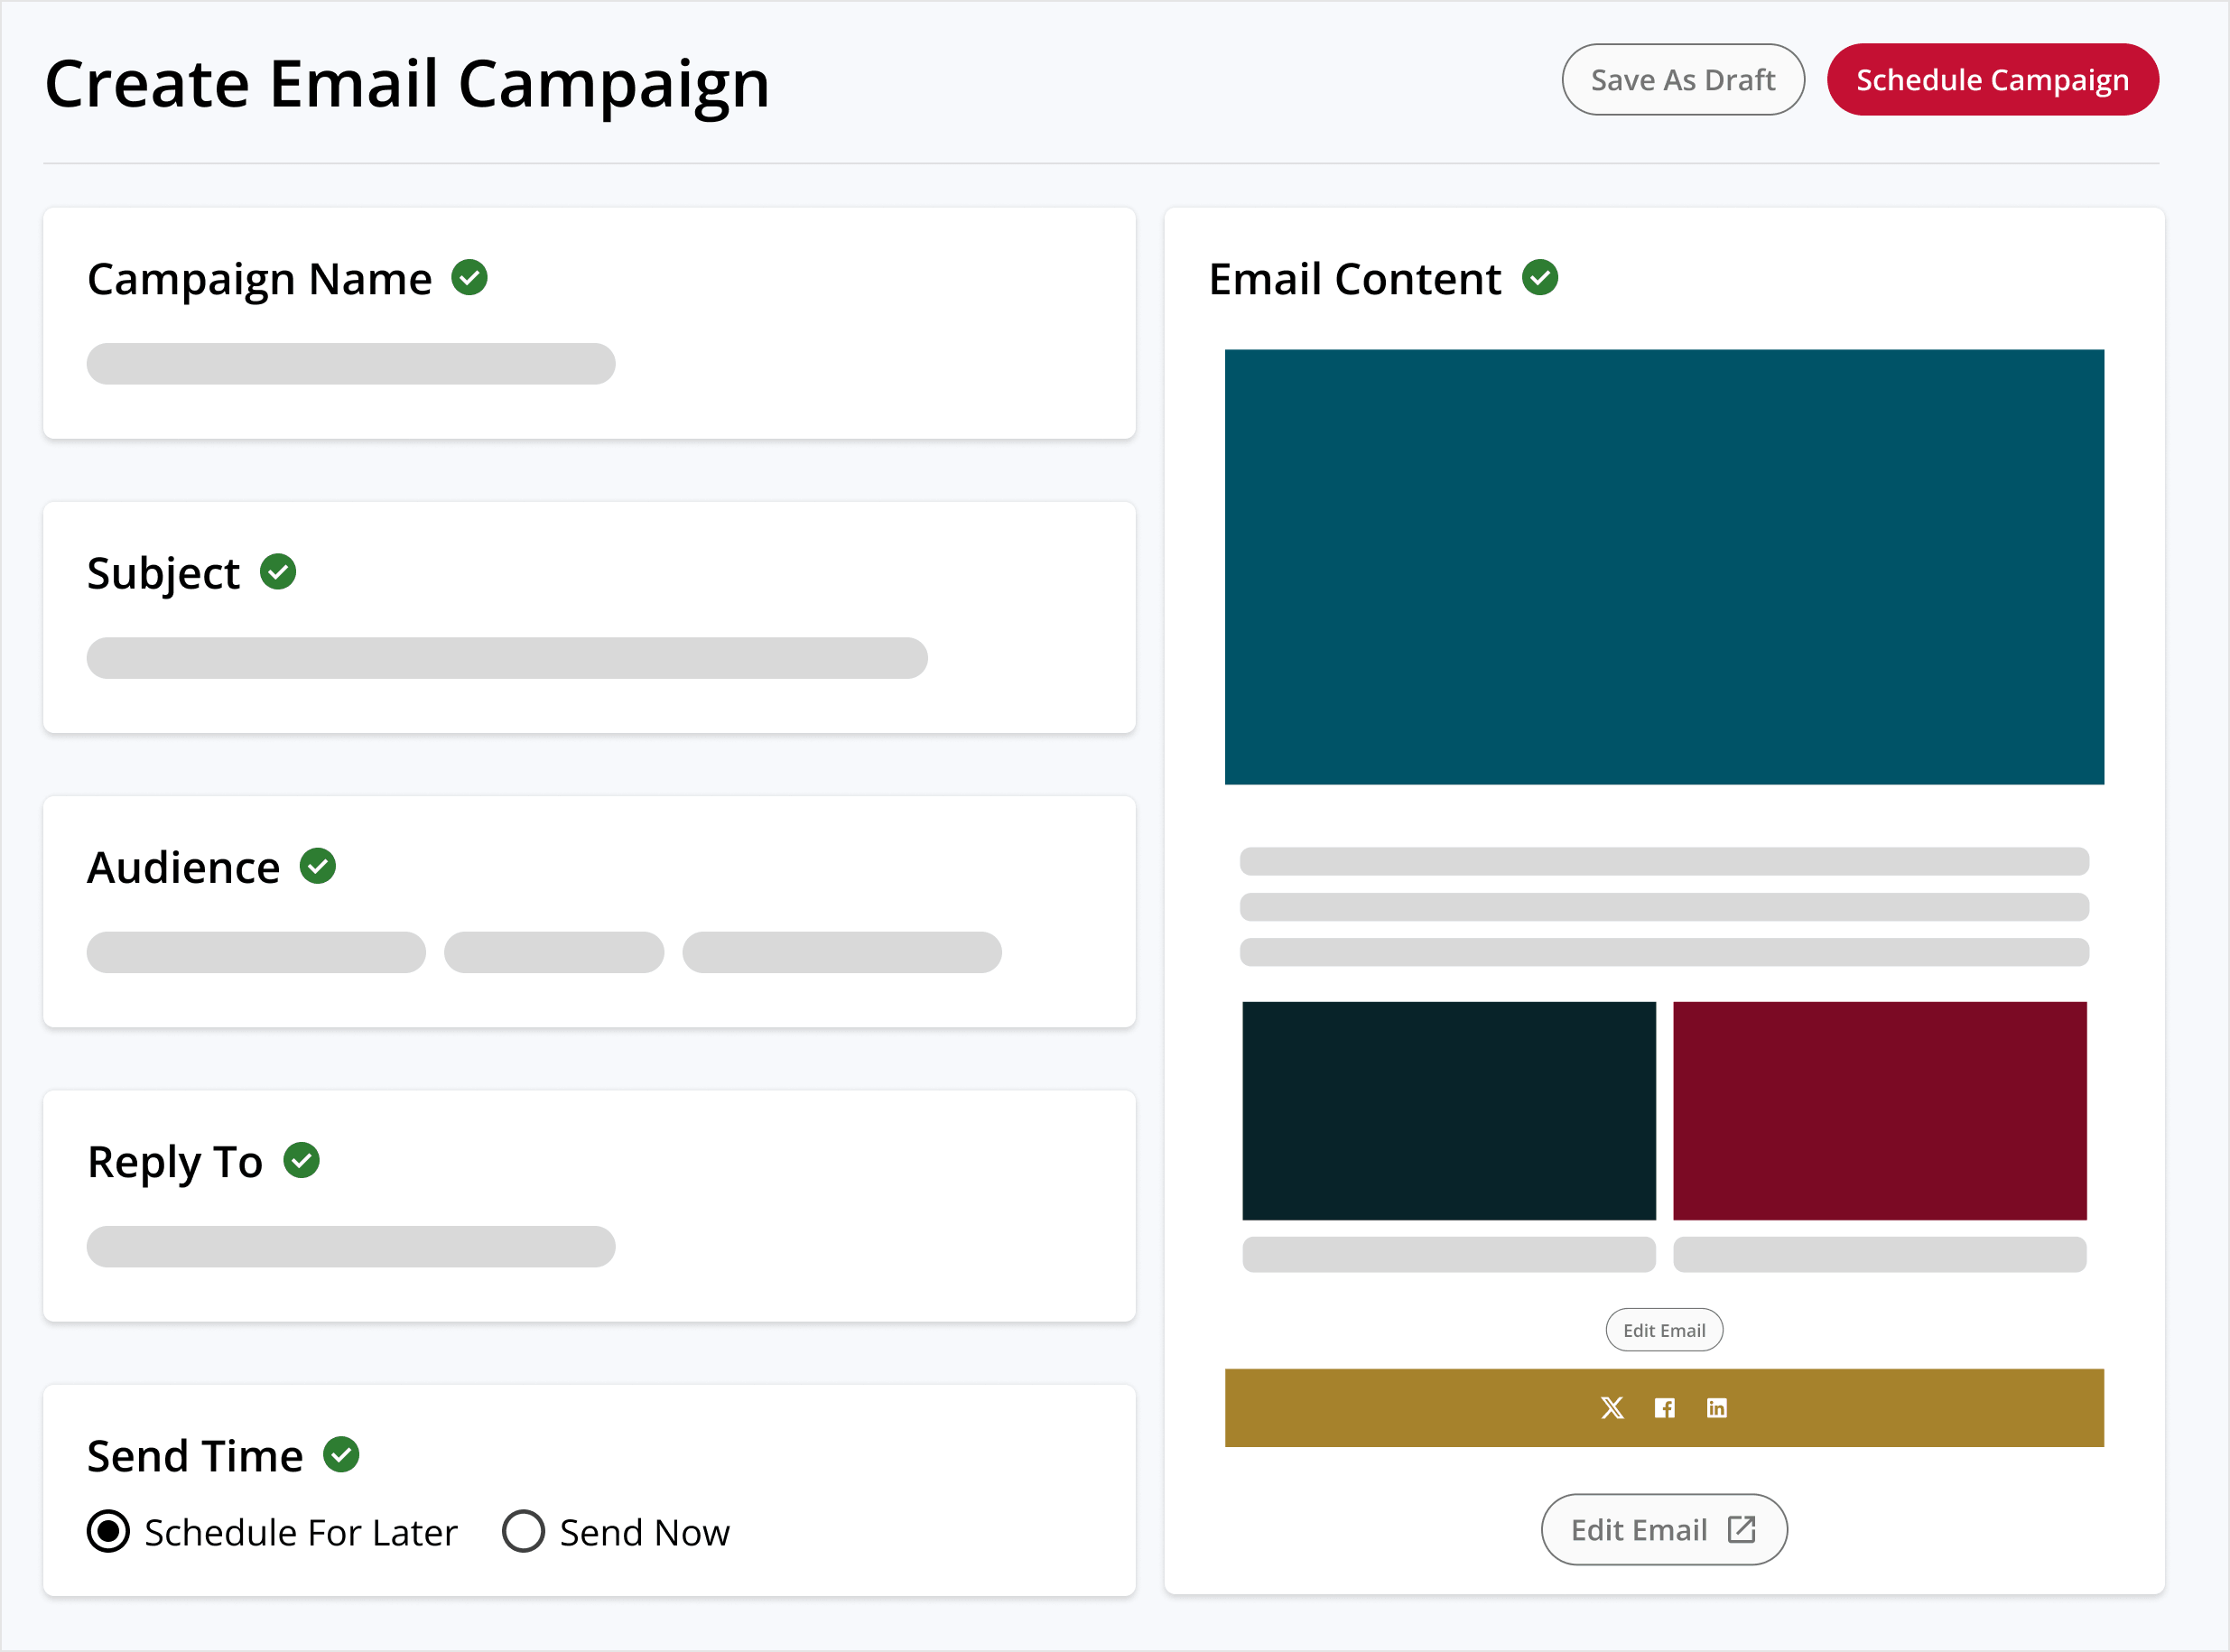Click the Campaign Name input placeholder

(x=351, y=364)
